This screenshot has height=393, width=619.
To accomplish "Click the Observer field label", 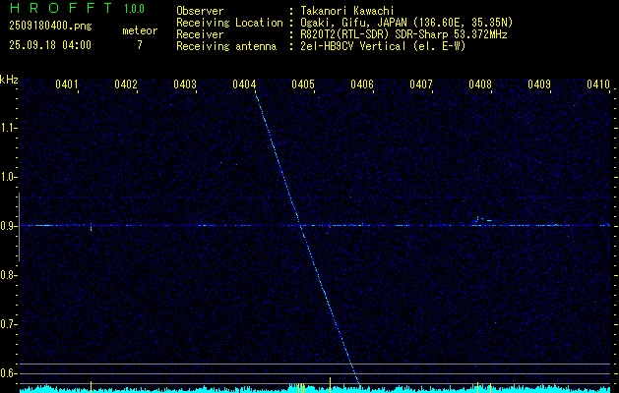I will pyautogui.click(x=200, y=11).
